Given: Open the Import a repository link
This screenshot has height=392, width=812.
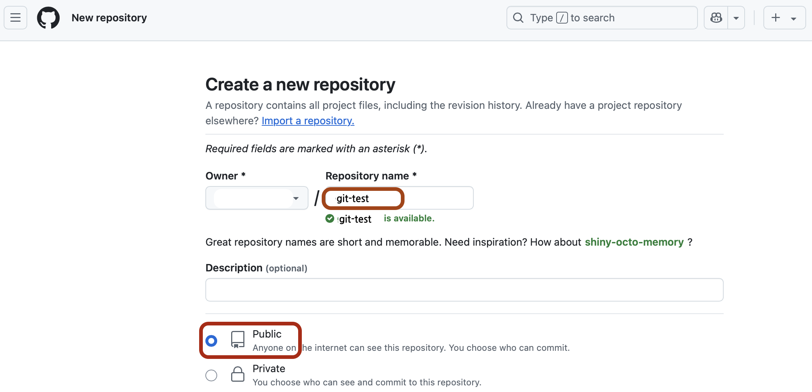Looking at the screenshot, I should (x=308, y=121).
